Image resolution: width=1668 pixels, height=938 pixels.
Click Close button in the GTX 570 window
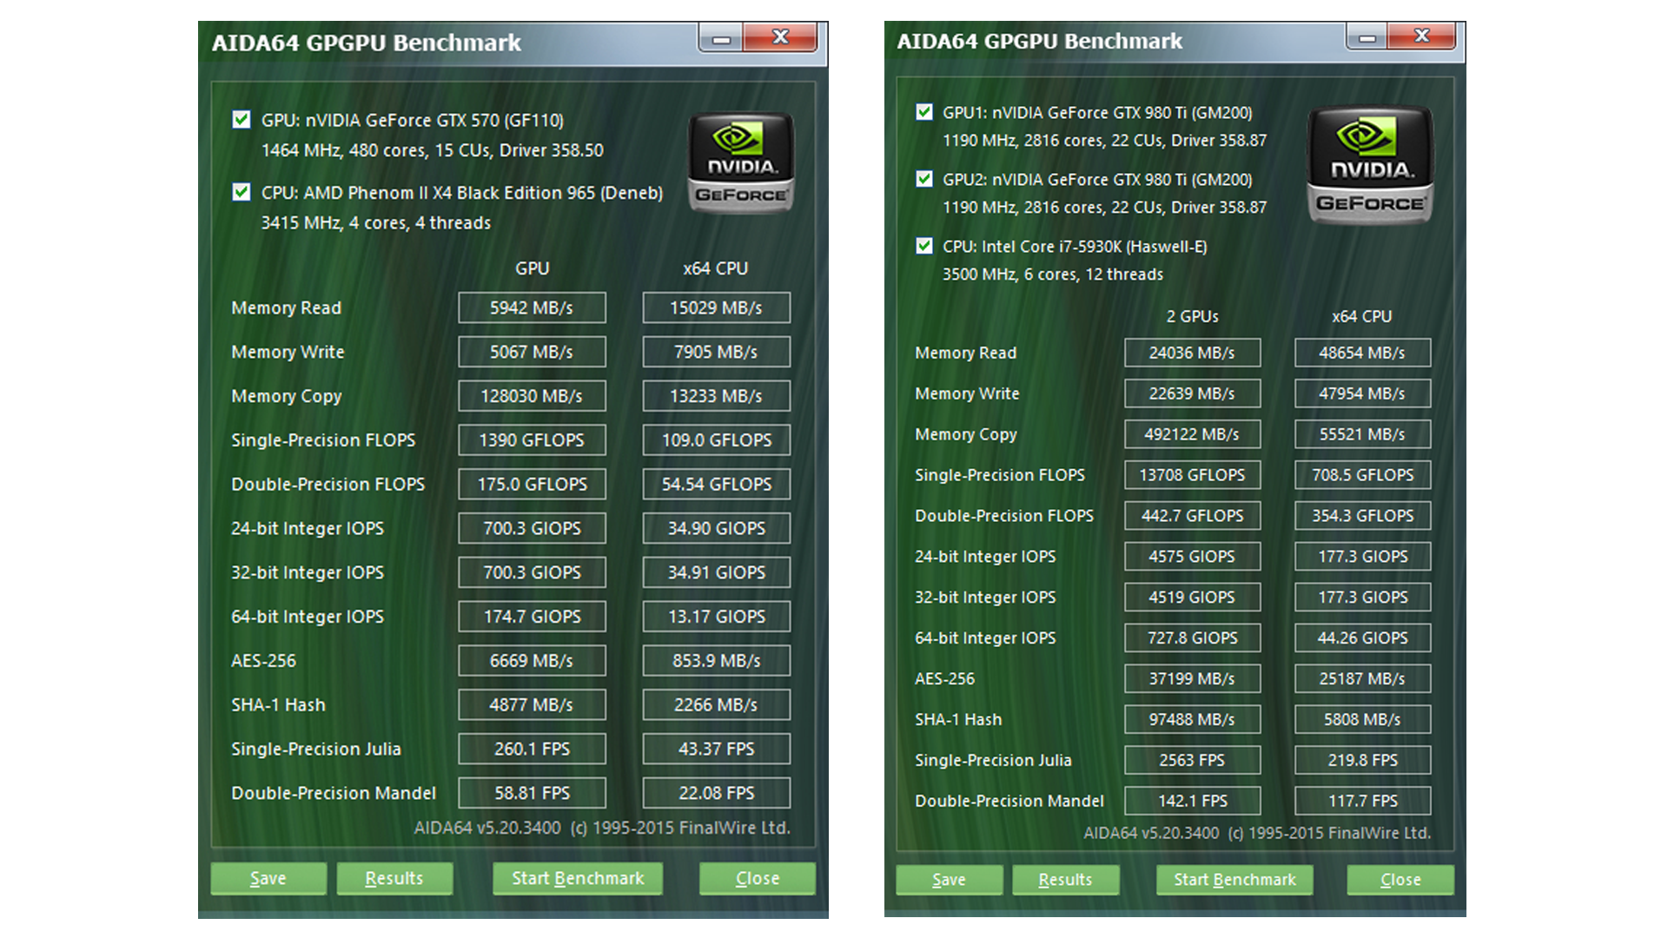pos(758,878)
